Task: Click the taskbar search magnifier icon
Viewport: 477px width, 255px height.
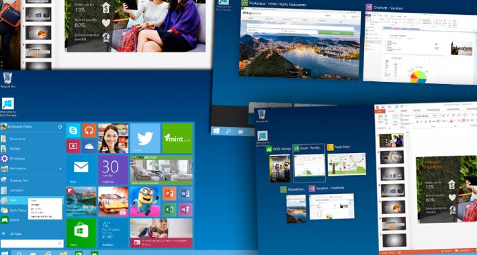Action: tap(19, 253)
